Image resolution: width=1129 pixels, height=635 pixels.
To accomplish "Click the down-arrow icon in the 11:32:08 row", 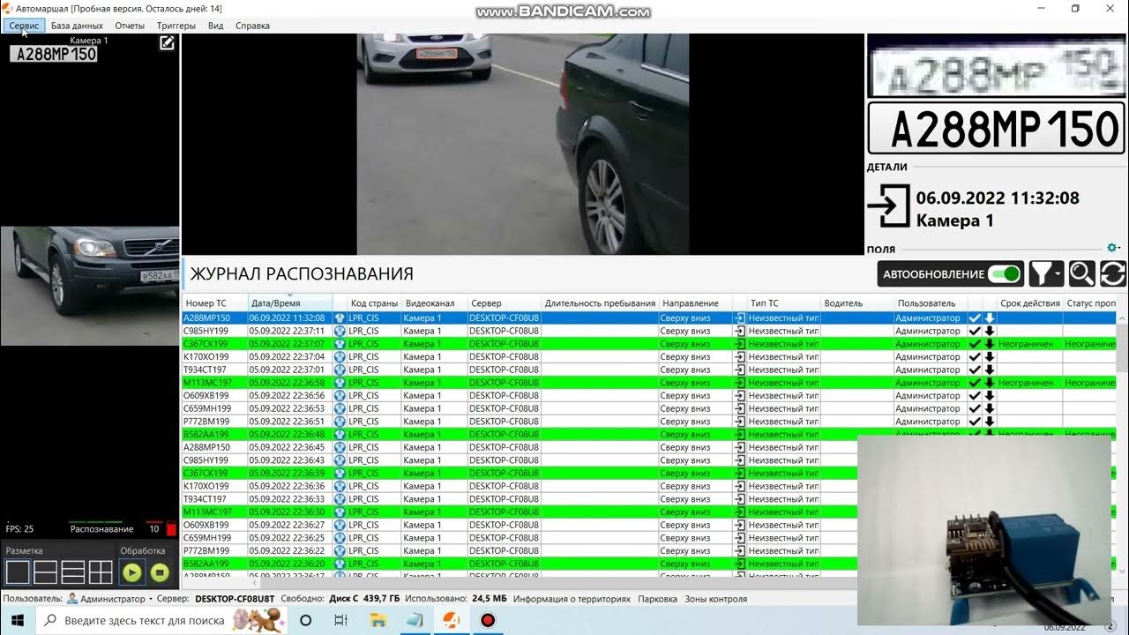I will click(x=990, y=317).
